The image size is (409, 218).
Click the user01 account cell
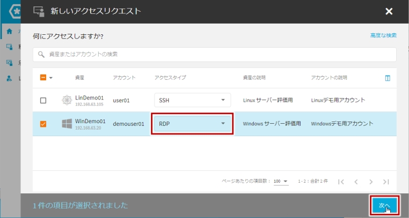click(x=121, y=100)
